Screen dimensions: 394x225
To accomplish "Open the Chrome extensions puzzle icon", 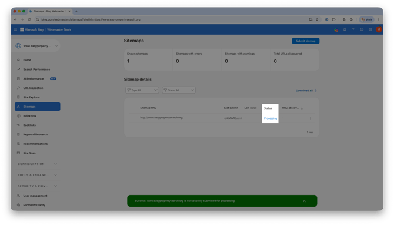I will (333, 19).
